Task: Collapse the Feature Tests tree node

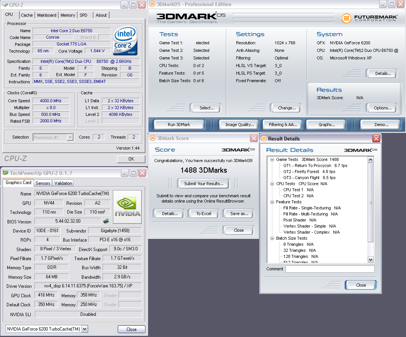Action: coord(272,202)
